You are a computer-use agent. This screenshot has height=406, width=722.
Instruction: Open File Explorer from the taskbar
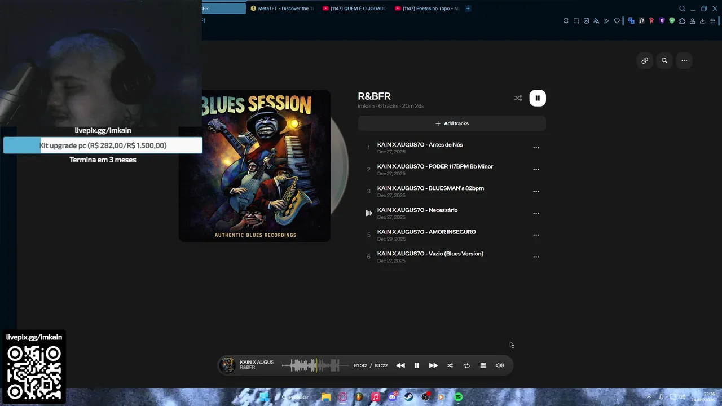[326, 397]
